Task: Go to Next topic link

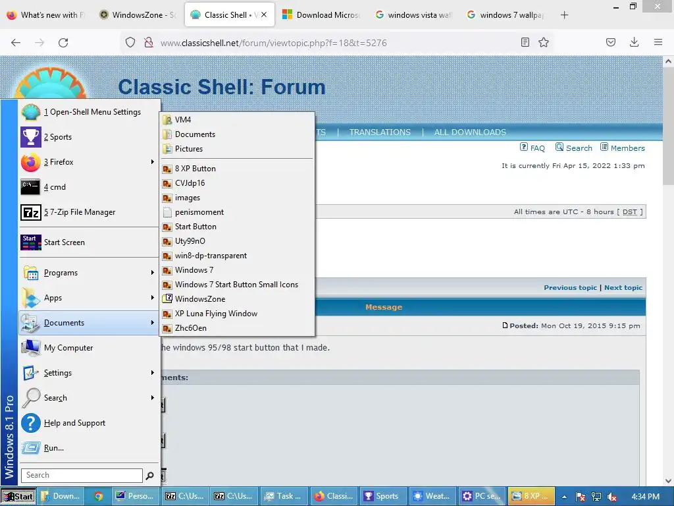Action: tap(623, 287)
